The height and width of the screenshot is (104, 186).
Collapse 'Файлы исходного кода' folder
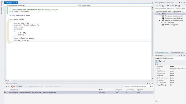pos(159,21)
